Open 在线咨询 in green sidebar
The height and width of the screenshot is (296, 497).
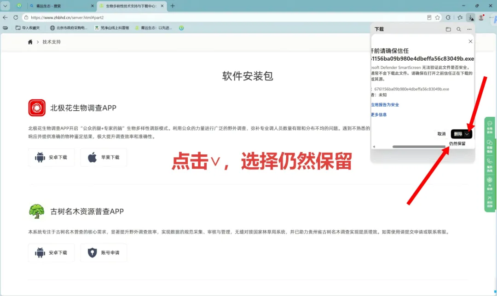tap(489, 127)
